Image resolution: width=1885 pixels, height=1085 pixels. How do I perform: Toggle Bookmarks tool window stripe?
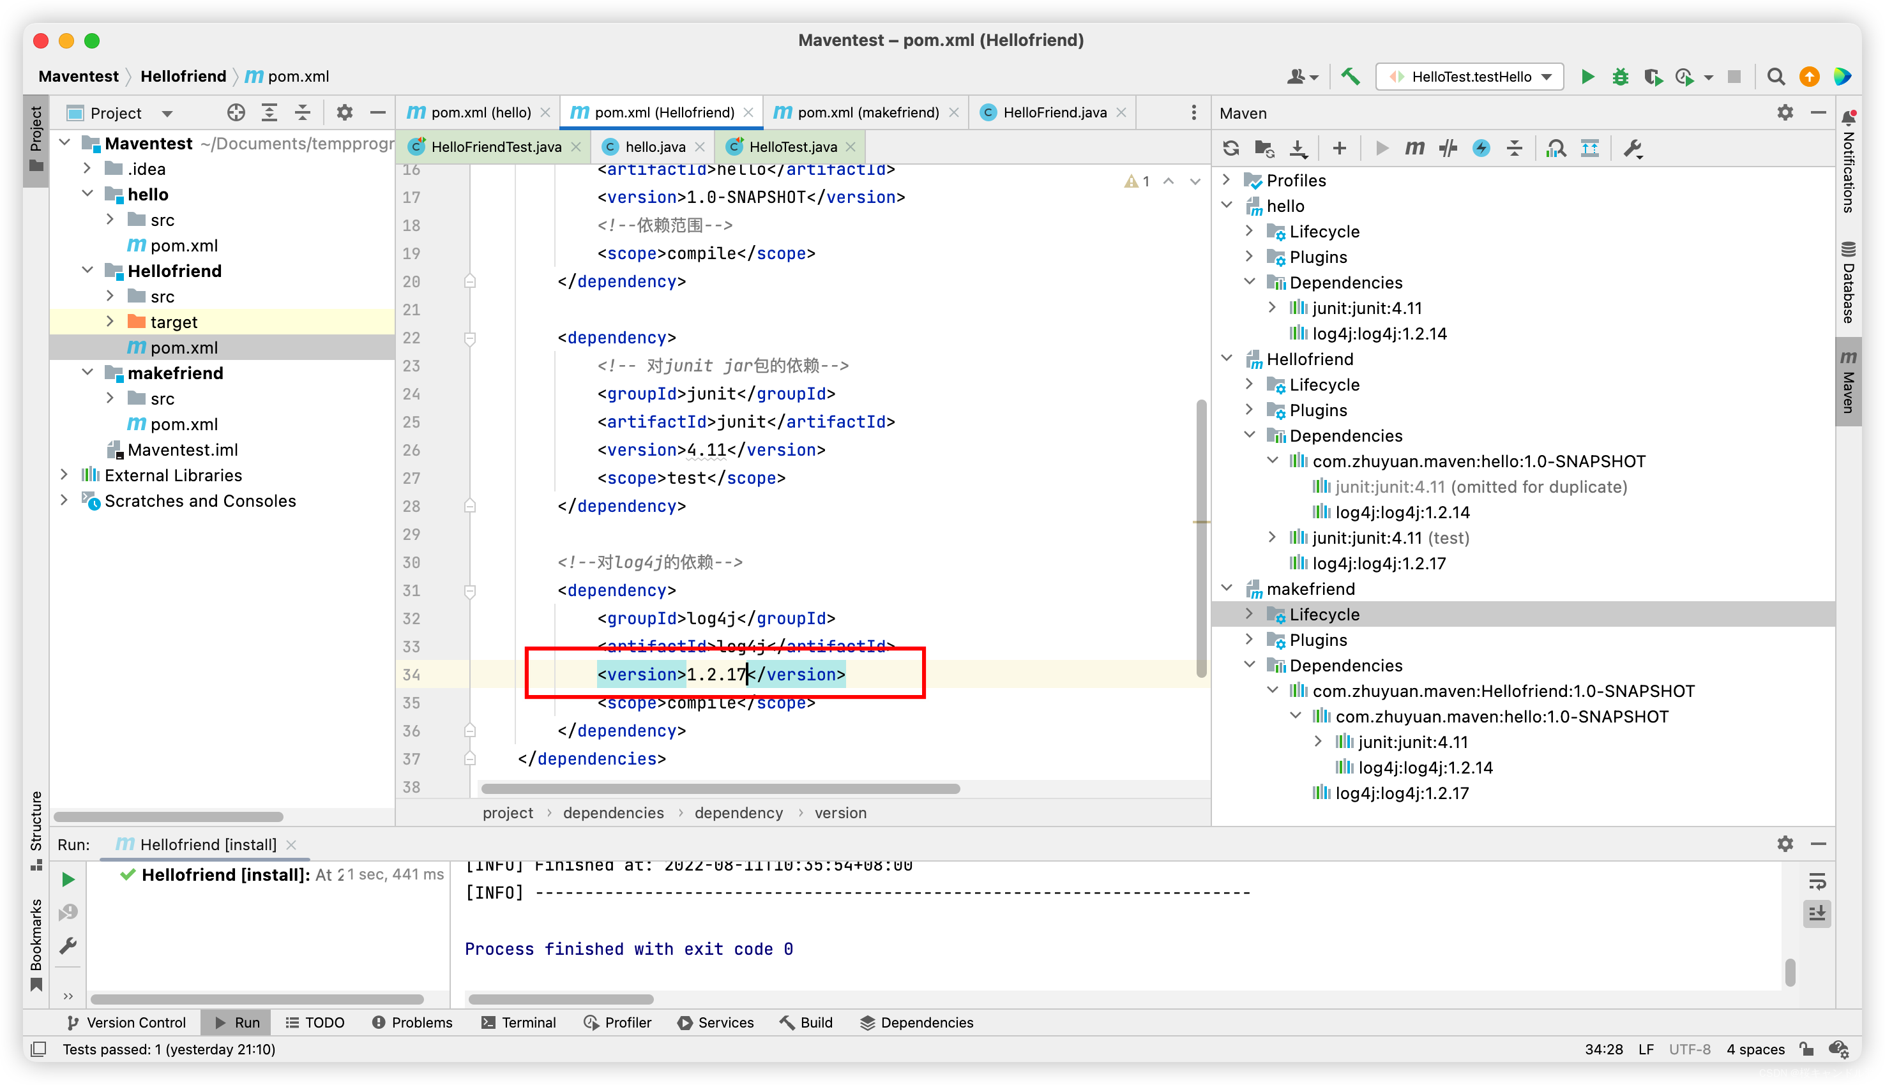36,945
